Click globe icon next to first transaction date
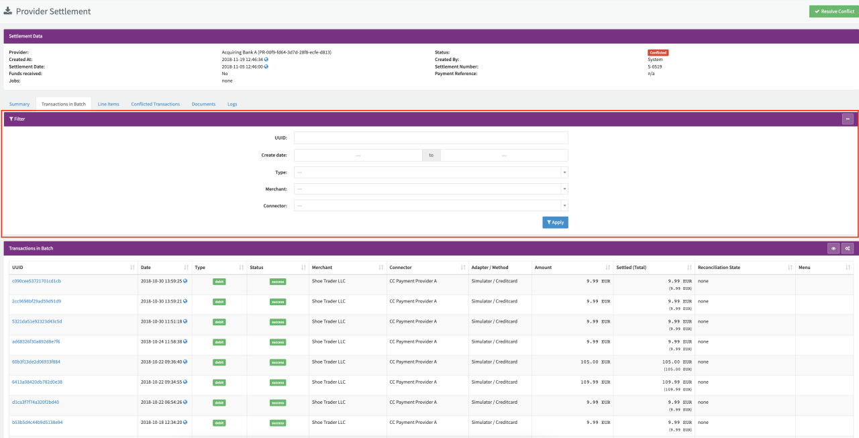 coord(185,281)
